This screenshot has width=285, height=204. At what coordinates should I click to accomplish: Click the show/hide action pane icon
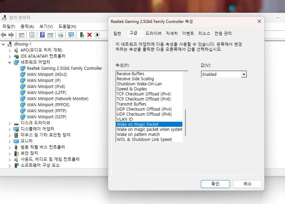point(50,35)
